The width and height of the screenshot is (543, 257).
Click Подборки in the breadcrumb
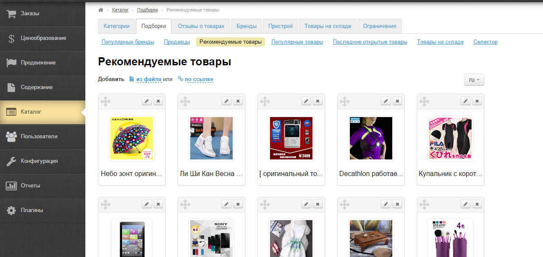coord(147,10)
